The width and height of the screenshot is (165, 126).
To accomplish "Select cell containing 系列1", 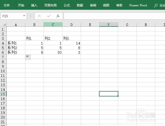I will [16, 43].
